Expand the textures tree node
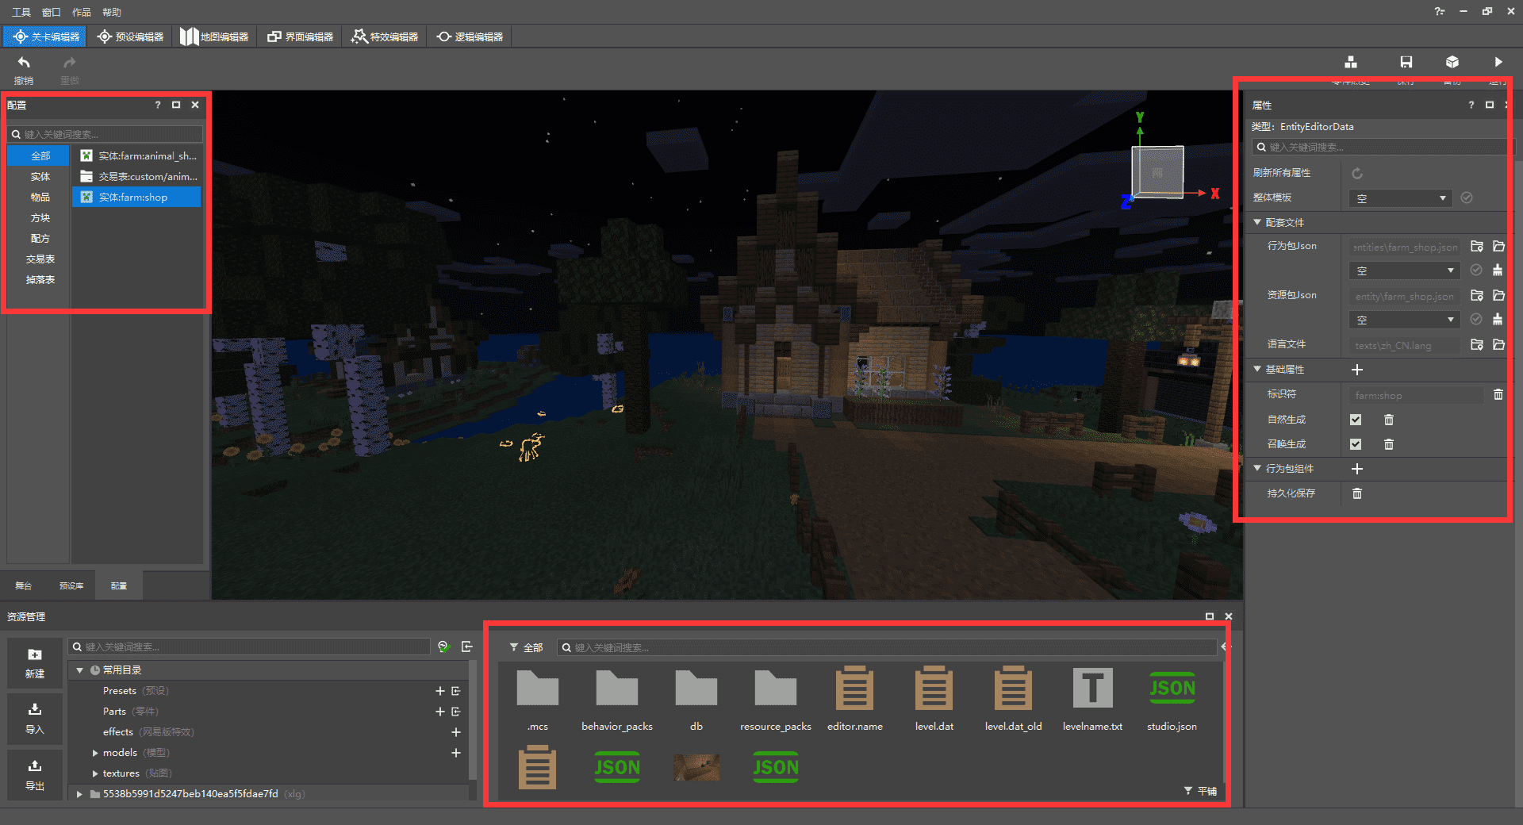 pos(95,773)
